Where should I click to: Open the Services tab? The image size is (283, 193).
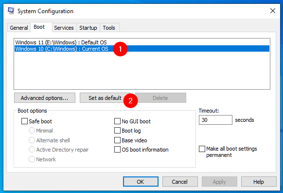(64, 28)
